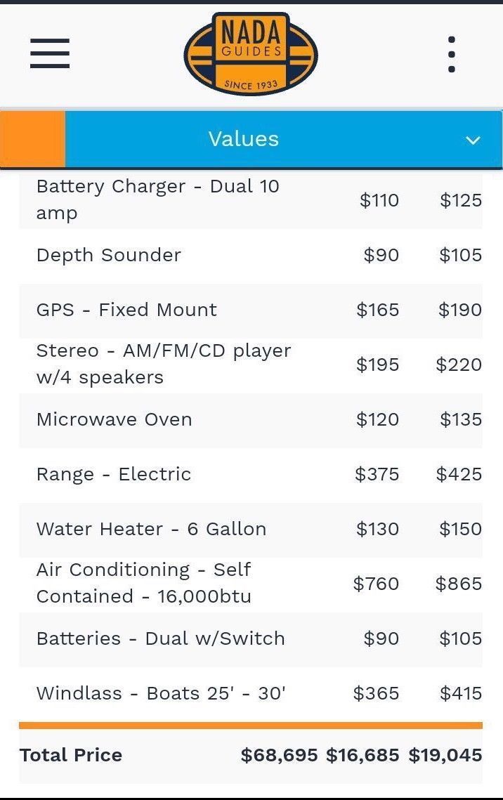Select the GPS - Fixed Mount entry
This screenshot has height=800, width=503.
(x=251, y=310)
